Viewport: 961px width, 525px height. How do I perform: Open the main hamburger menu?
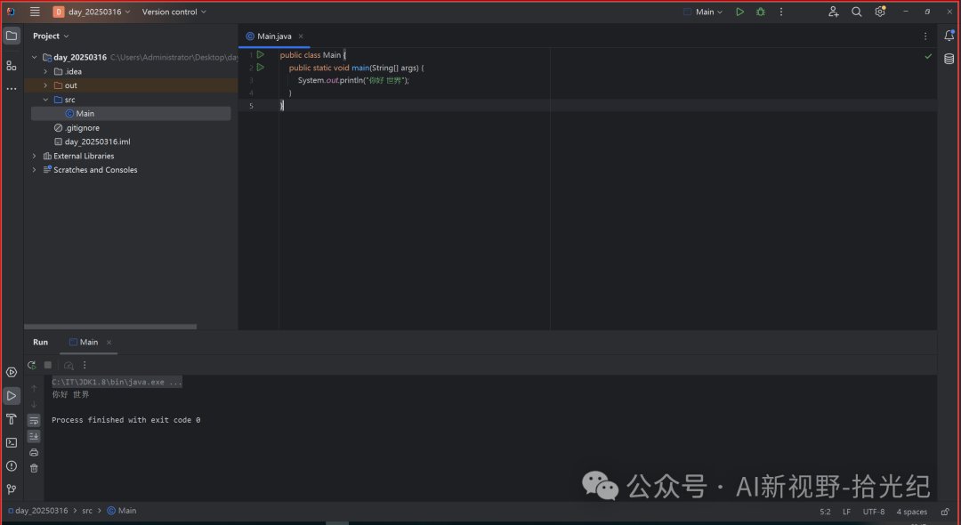click(35, 12)
